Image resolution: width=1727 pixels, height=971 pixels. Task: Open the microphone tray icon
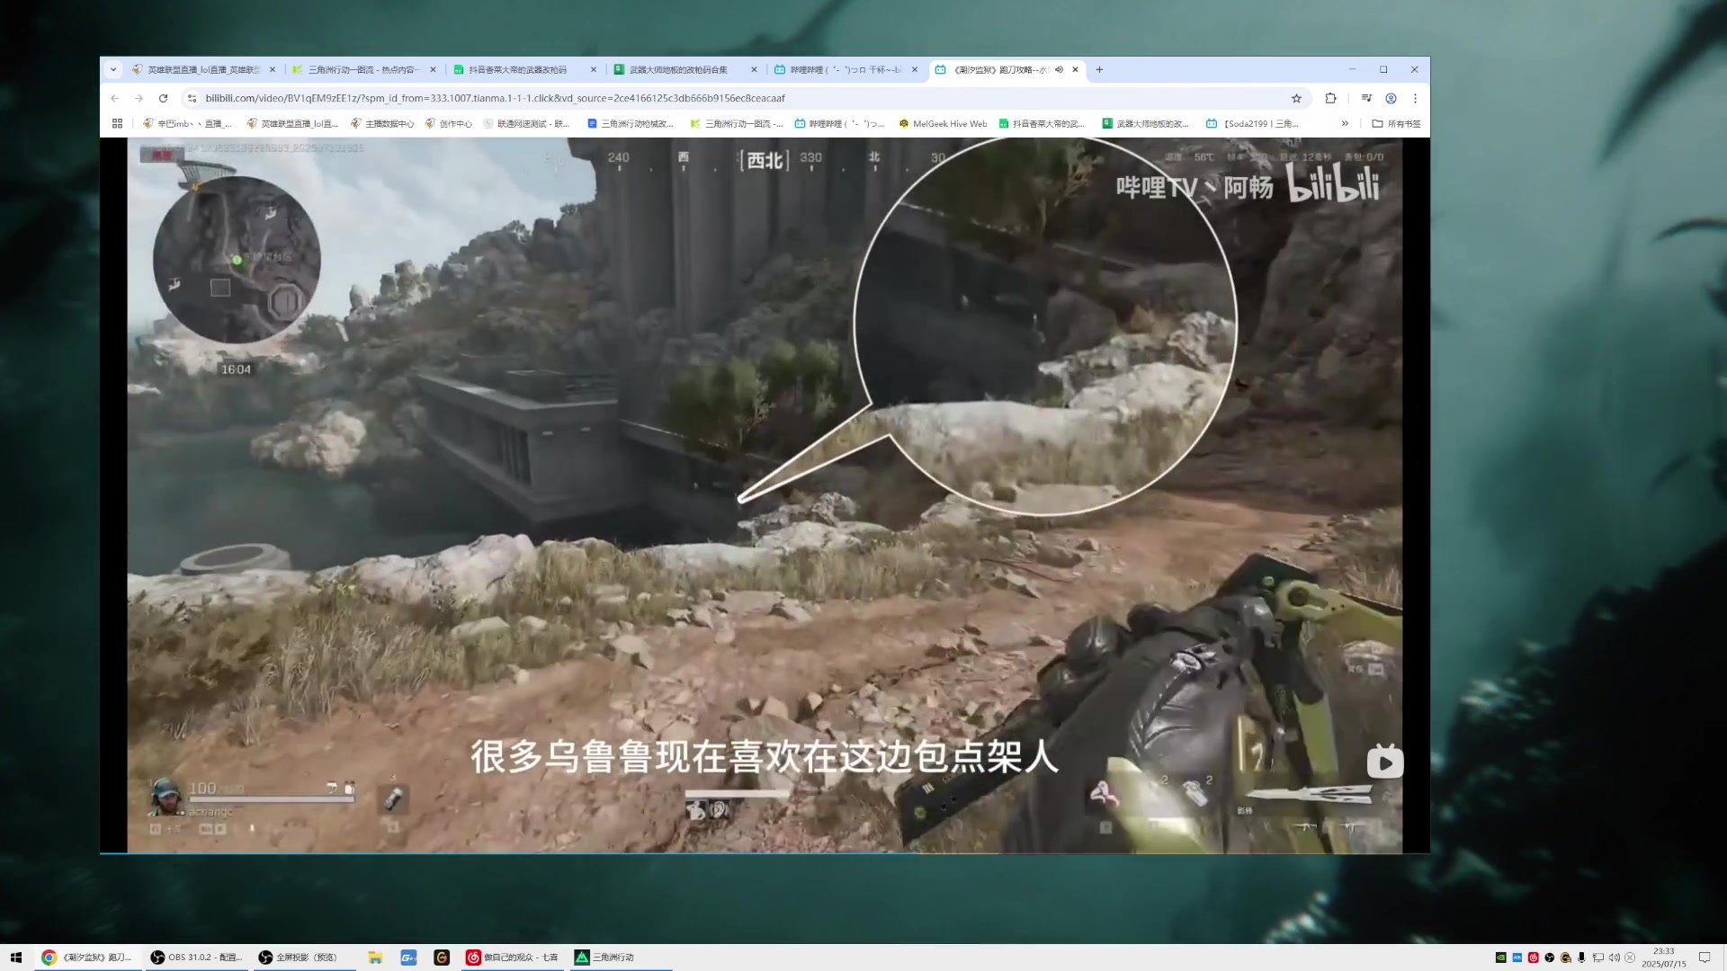1581,958
